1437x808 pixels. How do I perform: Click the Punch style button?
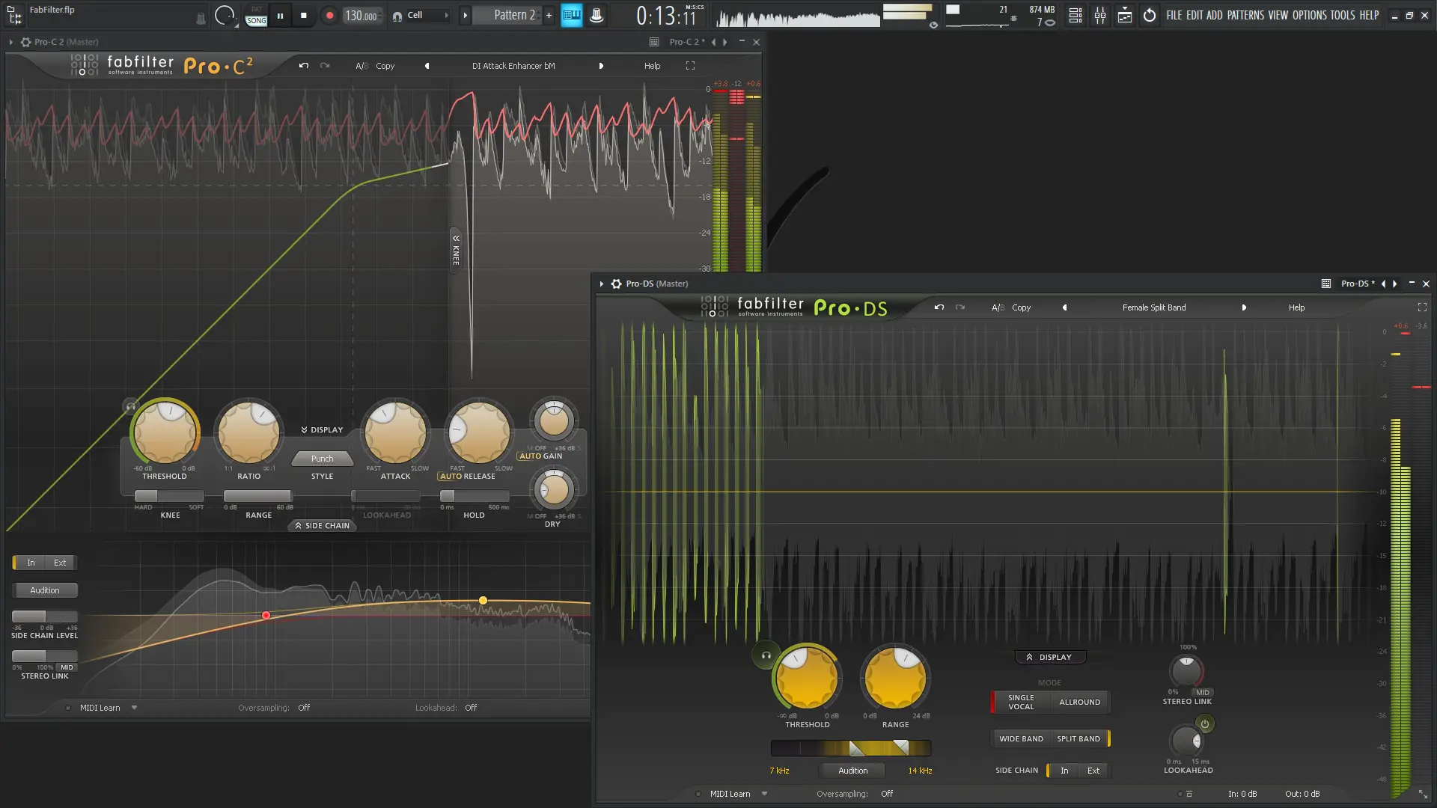(322, 459)
